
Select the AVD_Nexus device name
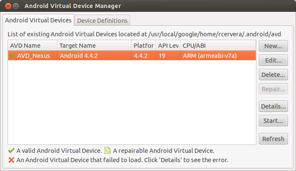(33, 55)
